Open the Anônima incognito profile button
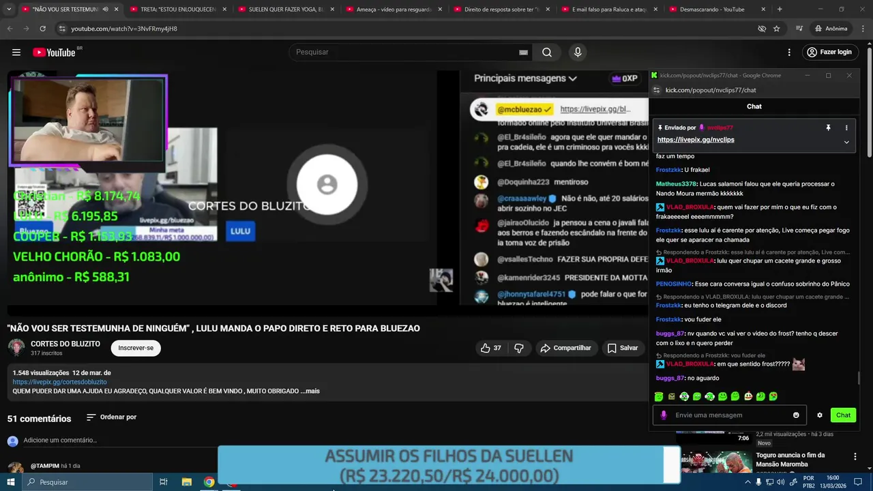The height and width of the screenshot is (491, 873). 831,29
